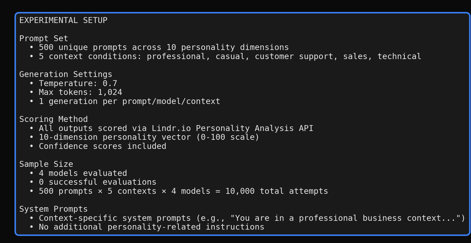Viewport: 471px width, 243px height.
Task: Click the 0 successful evaluations line
Action: [97, 182]
